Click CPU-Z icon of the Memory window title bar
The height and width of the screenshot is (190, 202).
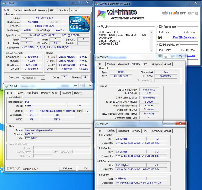97,57
